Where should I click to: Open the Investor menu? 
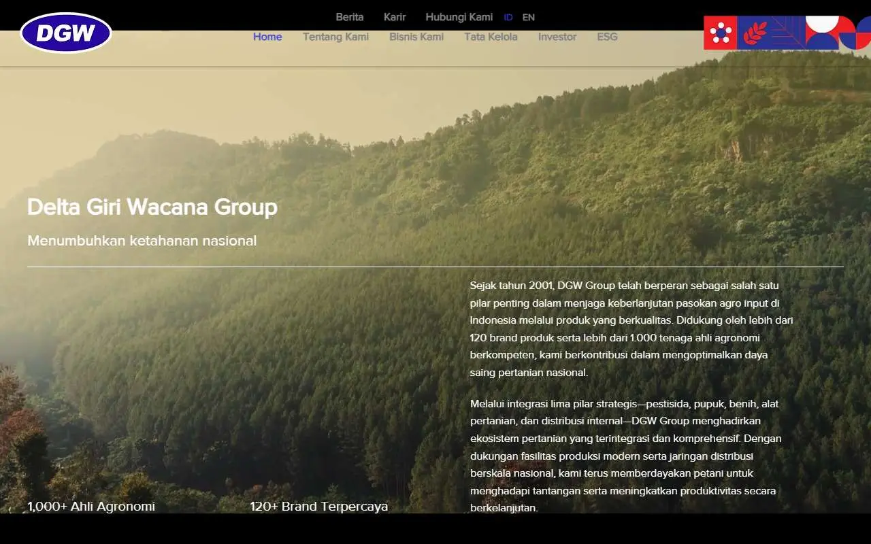(557, 37)
